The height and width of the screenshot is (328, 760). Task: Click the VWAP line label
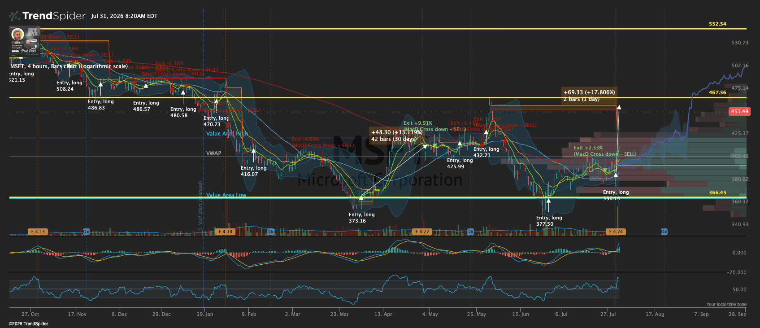click(x=213, y=153)
